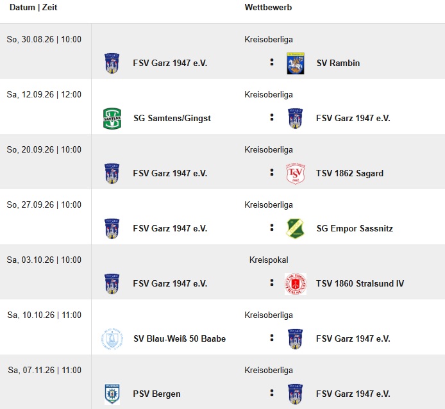Screen dimensions: 445x409
Task: Click the Datum | Zeit column header
Action: coord(33,7)
